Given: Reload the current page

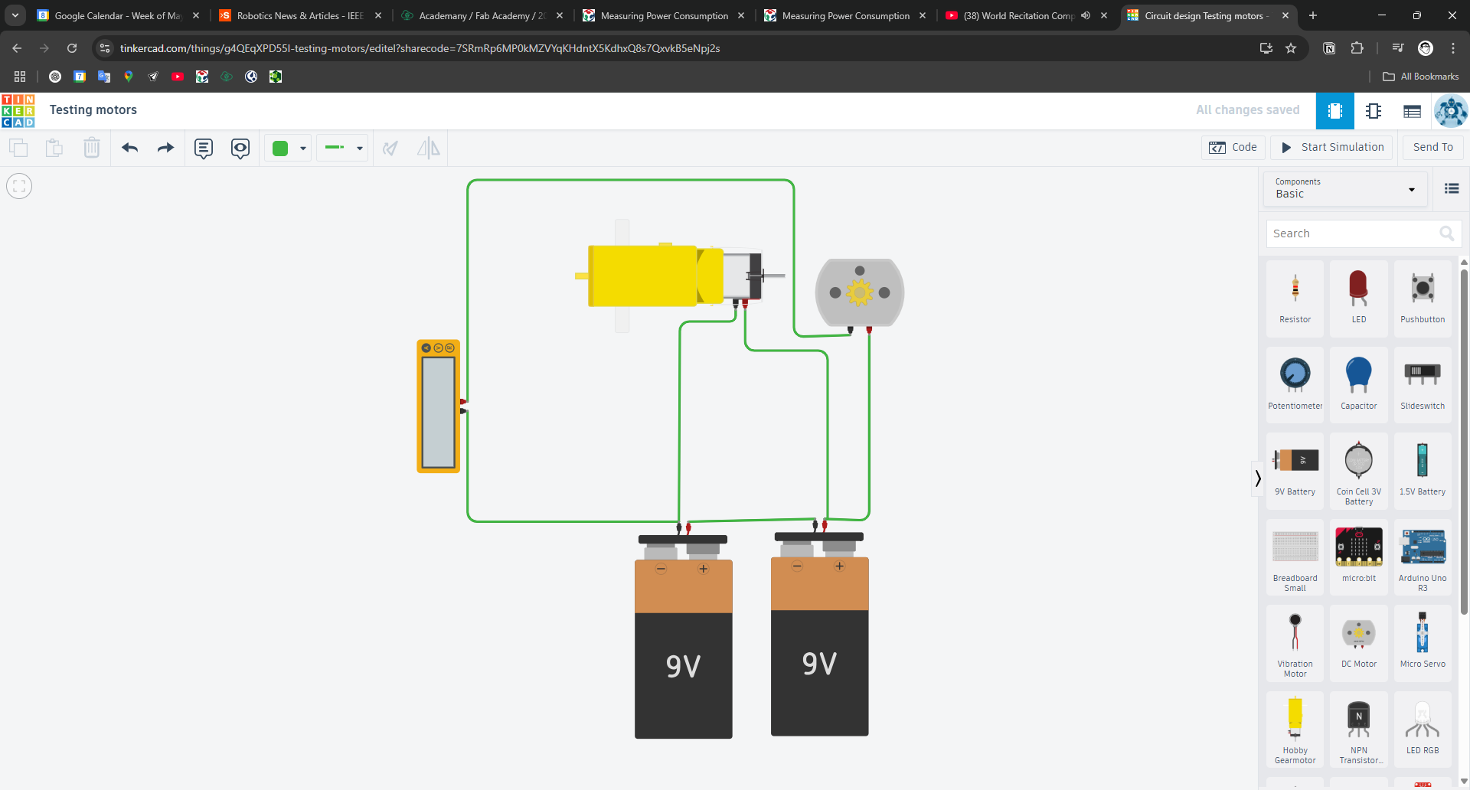Looking at the screenshot, I should pos(72,48).
